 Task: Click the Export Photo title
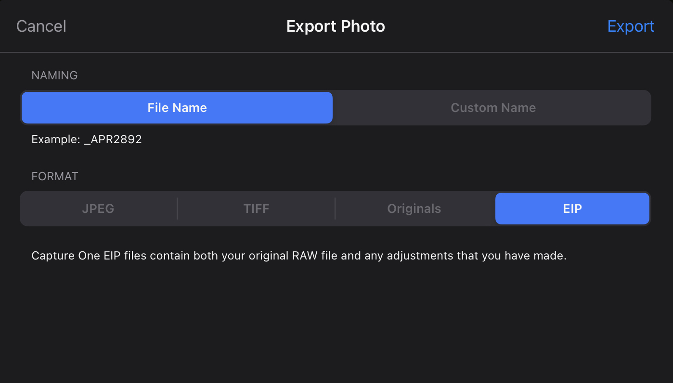336,26
